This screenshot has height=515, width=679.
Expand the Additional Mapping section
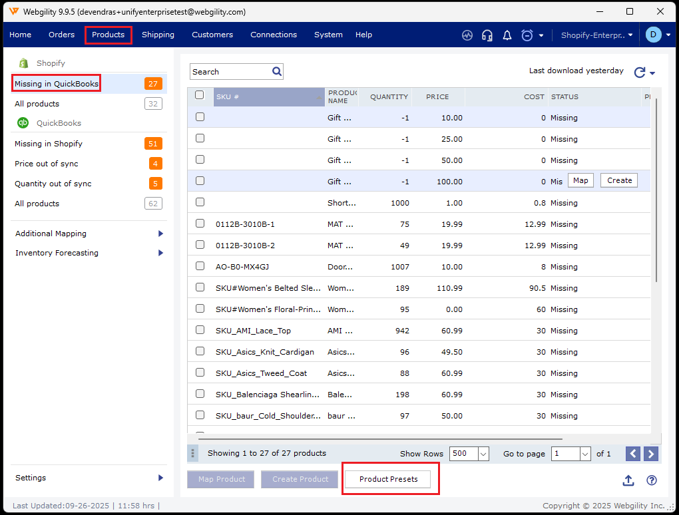[x=160, y=234]
